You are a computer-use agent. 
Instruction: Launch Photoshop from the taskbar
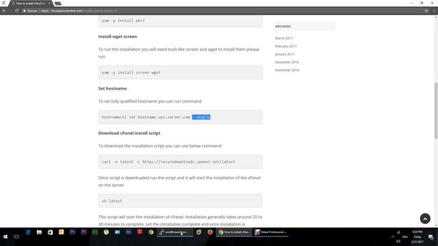(73, 232)
